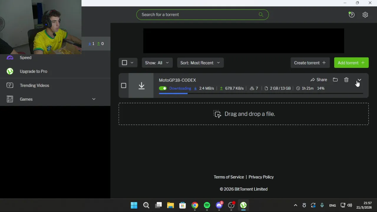
Task: Click the Drag and drop a file area
Action: (244, 114)
